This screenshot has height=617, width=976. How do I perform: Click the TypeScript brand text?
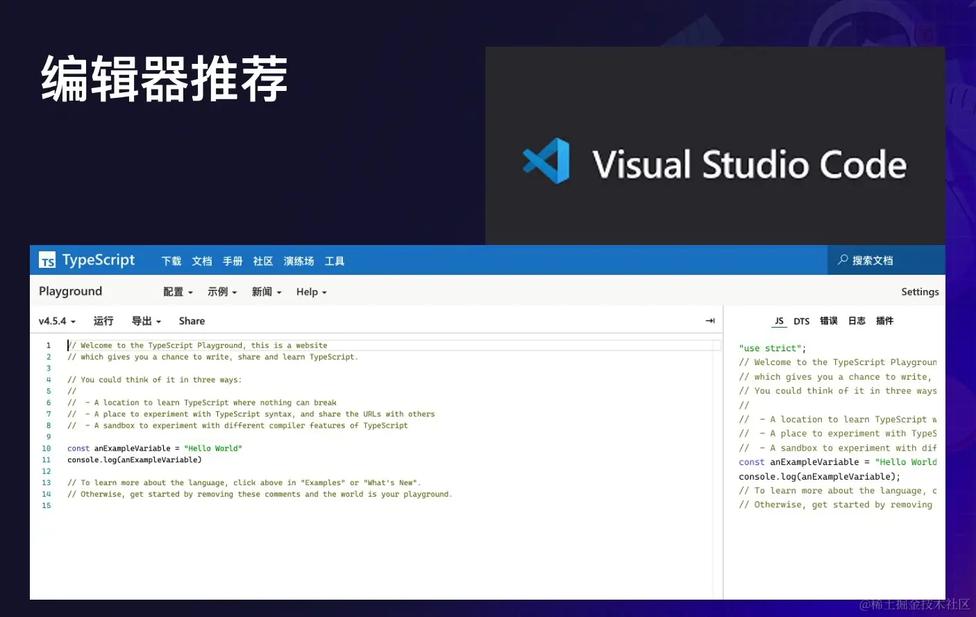[99, 260]
